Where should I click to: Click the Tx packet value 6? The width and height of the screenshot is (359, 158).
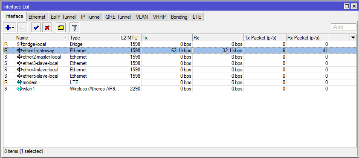click(x=284, y=51)
